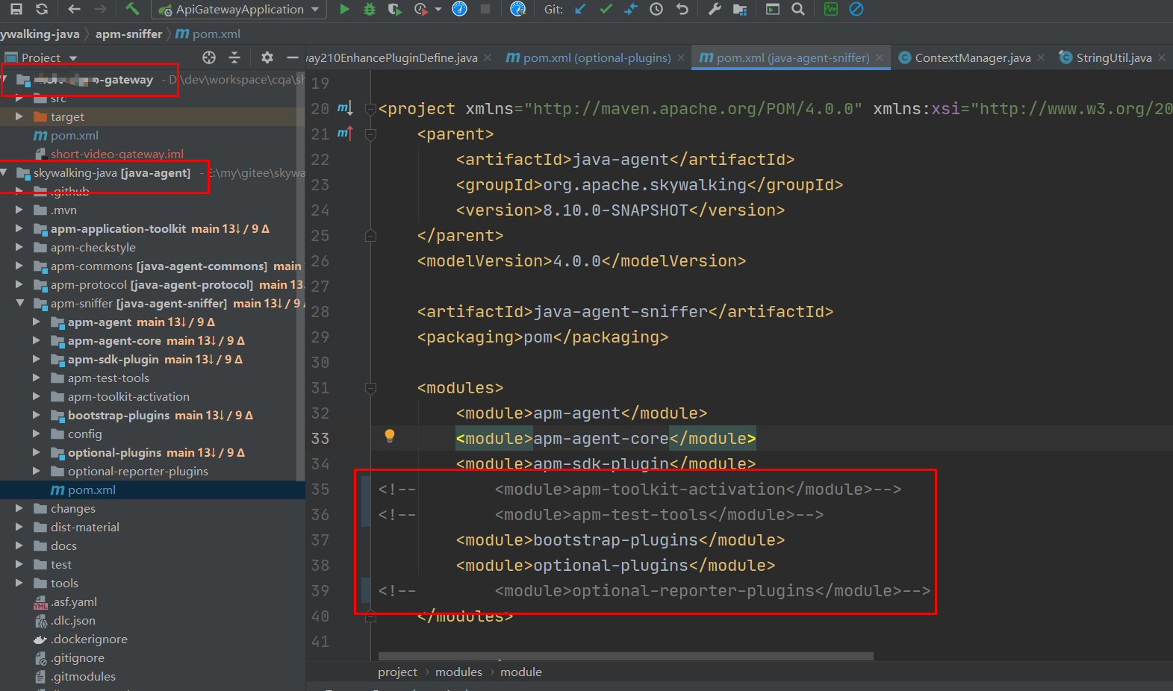Select .gitmodules file
Screen dimensions: 1173x691
click(83, 676)
